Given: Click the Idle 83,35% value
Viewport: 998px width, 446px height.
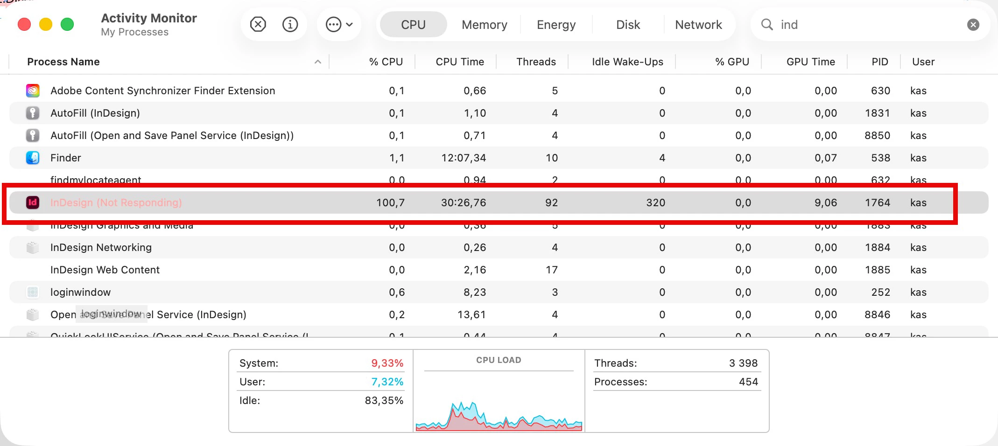Looking at the screenshot, I should point(384,400).
